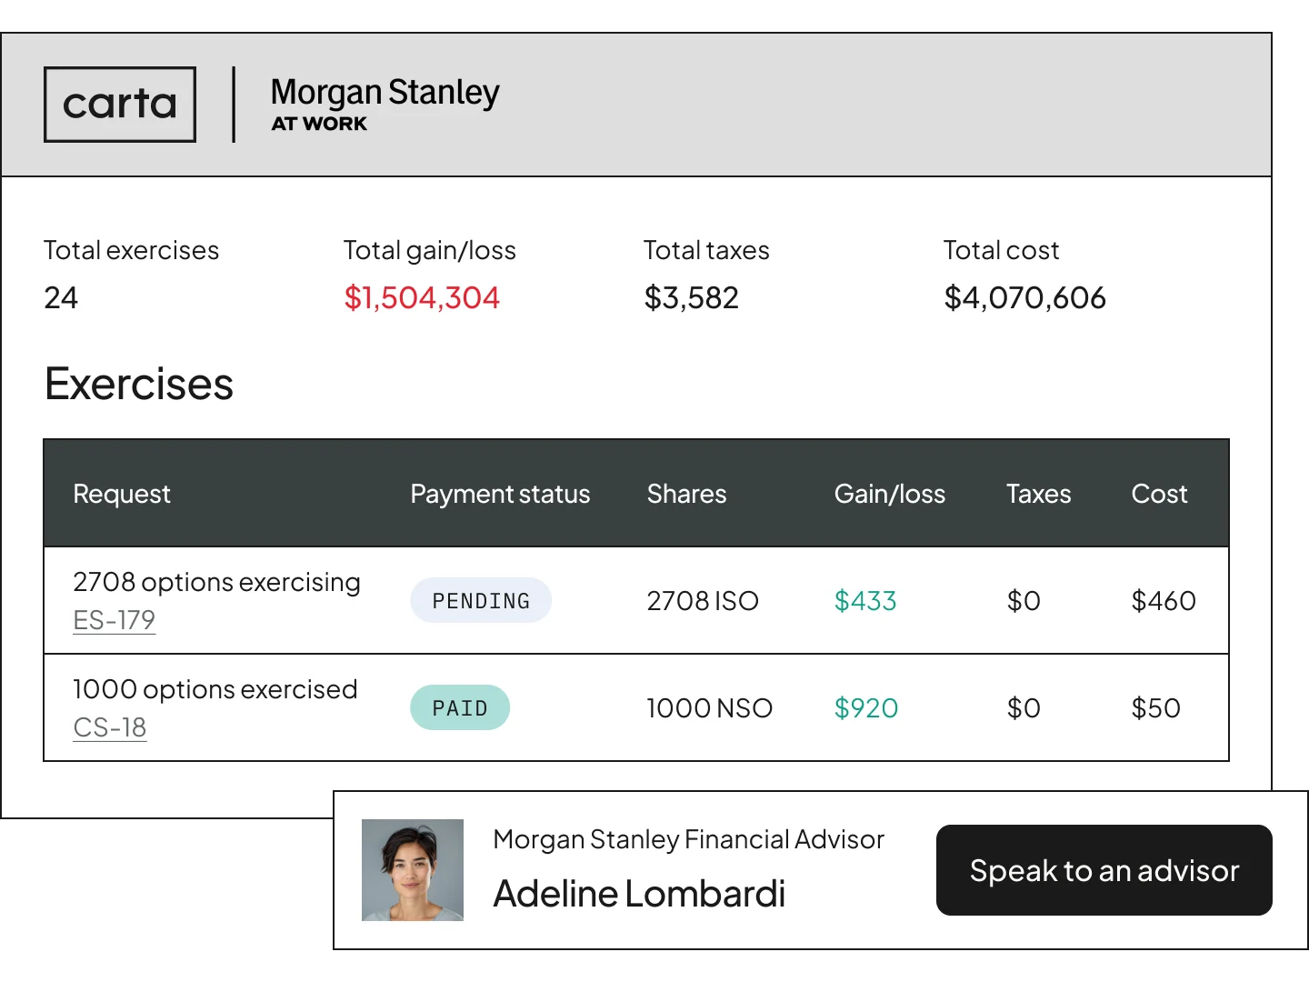The image size is (1309, 982).
Task: Click the $433 gain value
Action: coord(865,601)
